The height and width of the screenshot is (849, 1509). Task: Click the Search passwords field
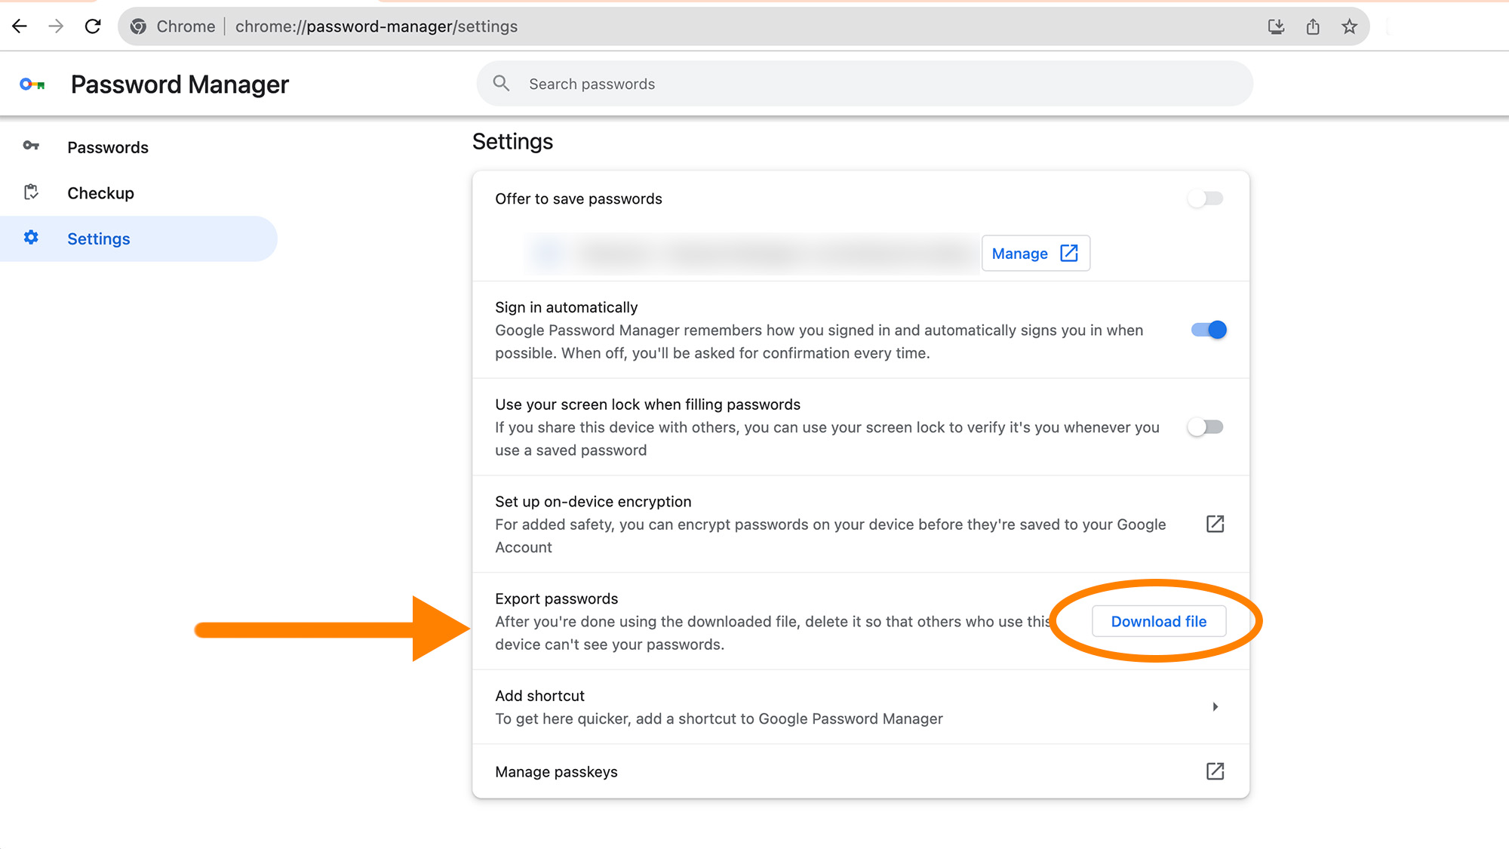(864, 84)
